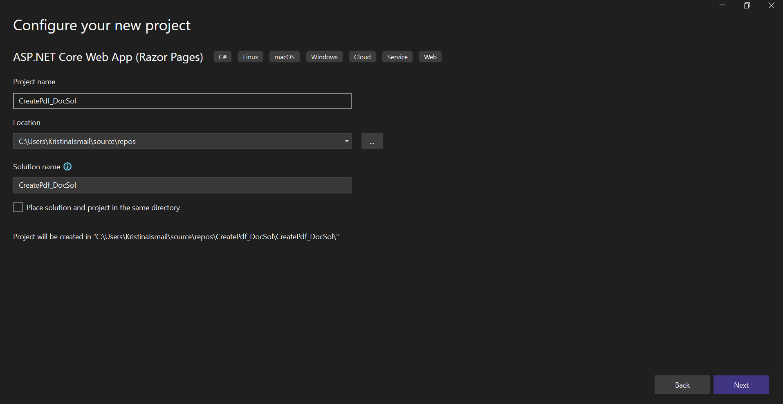
Task: Restore down the Visual Studio window
Action: [747, 5]
